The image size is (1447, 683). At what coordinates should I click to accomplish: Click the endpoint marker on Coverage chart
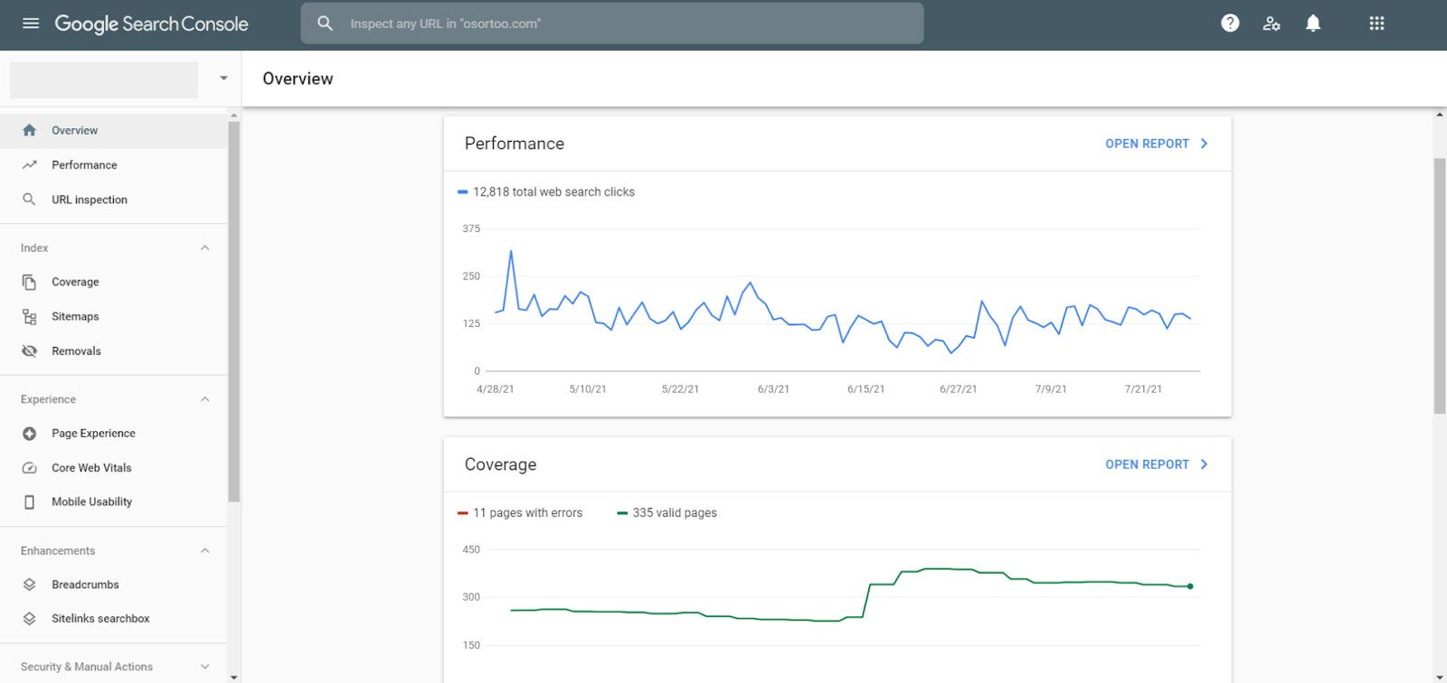tap(1190, 586)
